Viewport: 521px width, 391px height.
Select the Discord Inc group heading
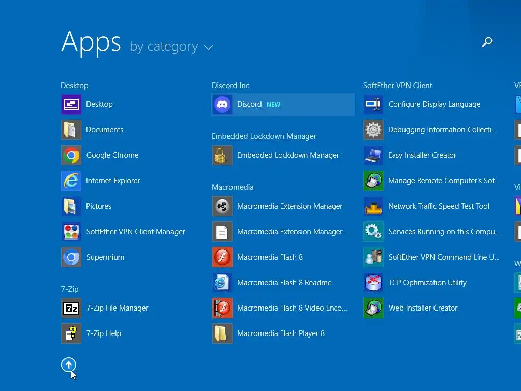[230, 86]
